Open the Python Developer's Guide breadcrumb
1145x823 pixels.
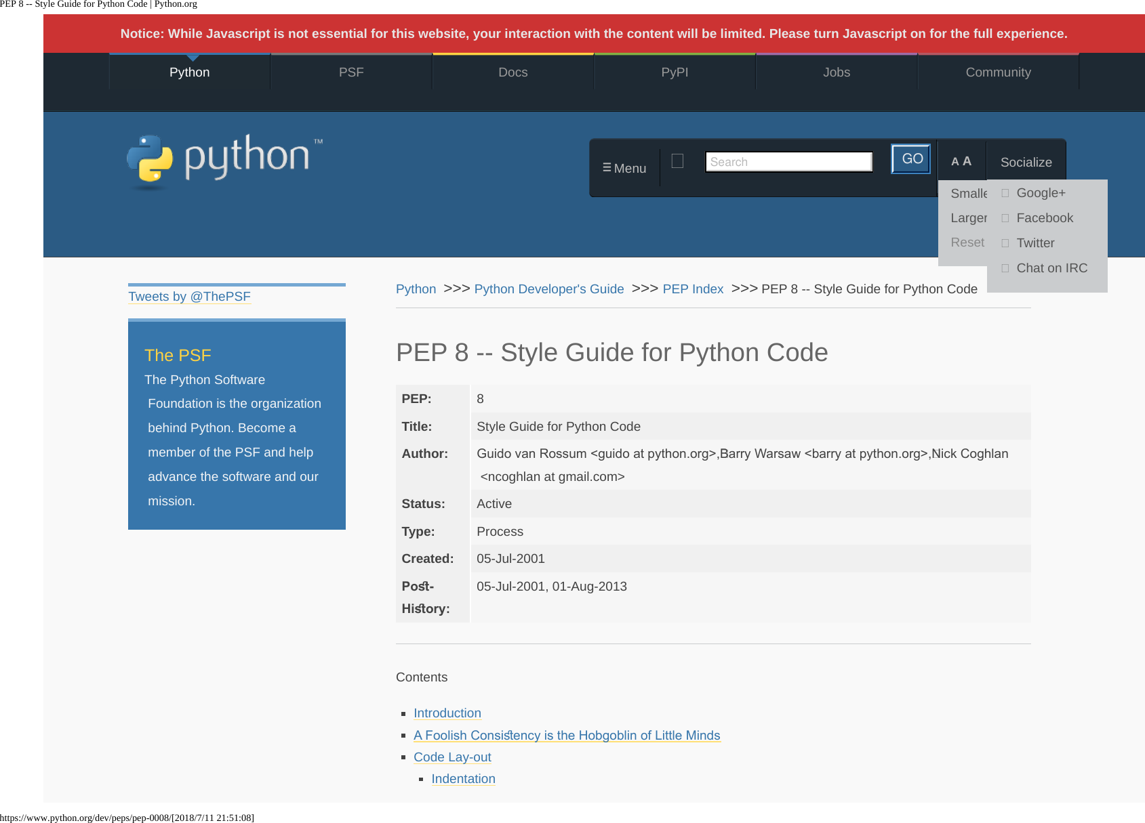pyautogui.click(x=548, y=289)
